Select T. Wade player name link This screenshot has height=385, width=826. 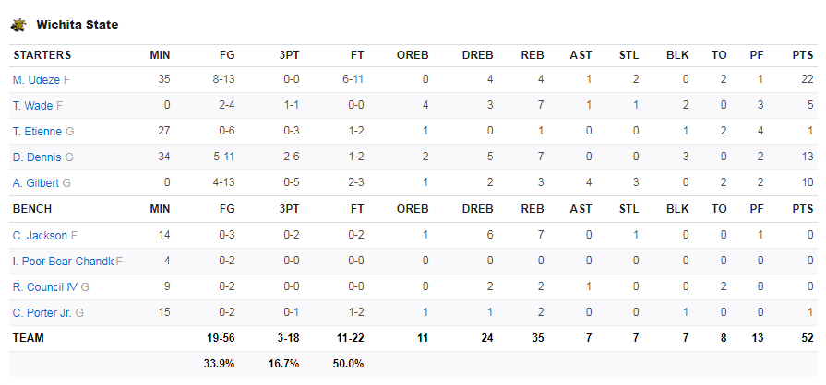[32, 106]
